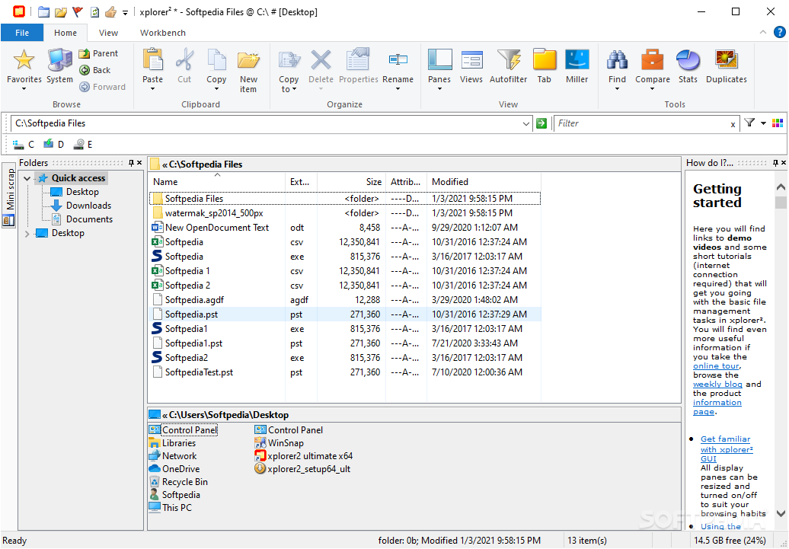Screen dimensions: 789x549
Task: Select Softpedia.agdf file row
Action: pos(345,300)
